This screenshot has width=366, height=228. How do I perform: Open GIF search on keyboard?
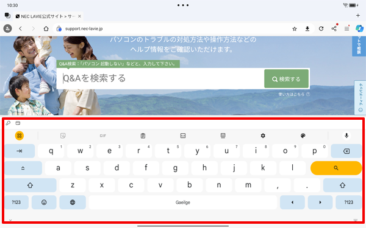tap(103, 136)
